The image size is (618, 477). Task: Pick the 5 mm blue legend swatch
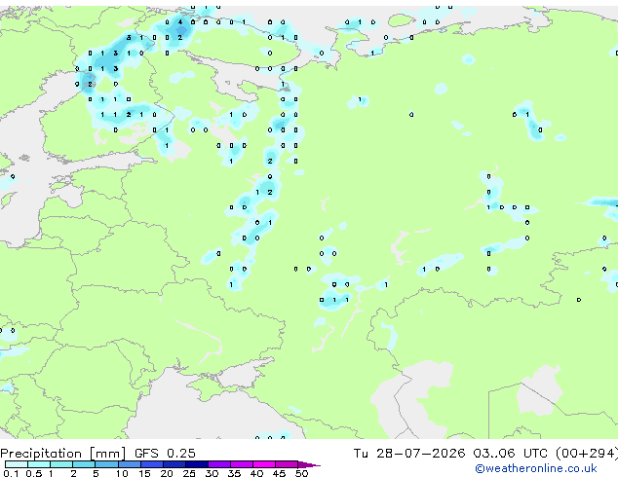(x=106, y=464)
